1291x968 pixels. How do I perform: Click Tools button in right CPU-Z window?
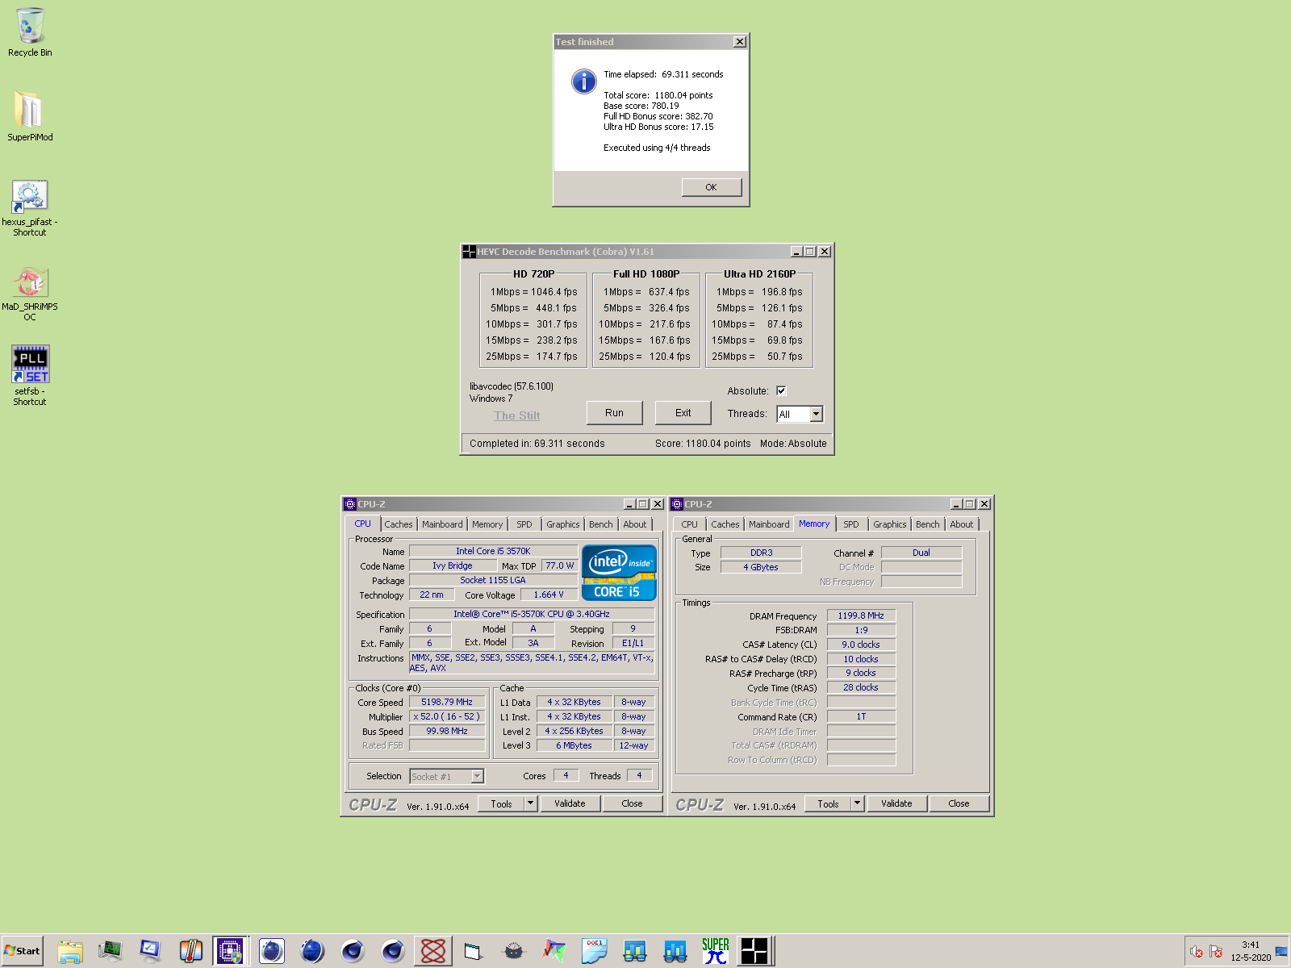tap(828, 803)
